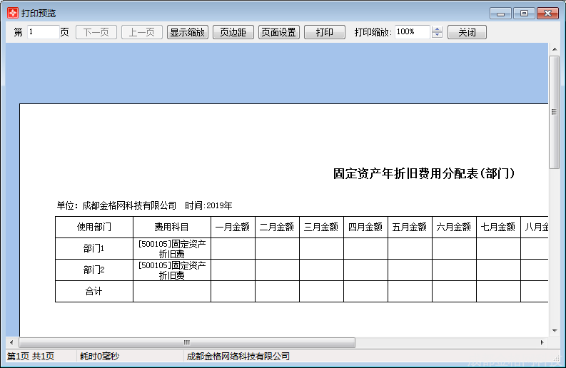Image resolution: width=566 pixels, height=368 pixels.
Task: Click the 上一页 previous page button
Action: click(x=142, y=32)
